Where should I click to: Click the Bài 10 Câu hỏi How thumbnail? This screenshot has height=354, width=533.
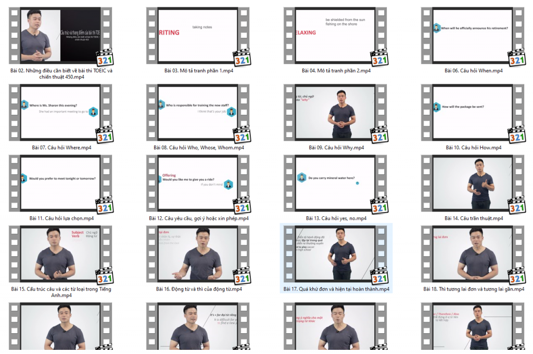tap(473, 113)
